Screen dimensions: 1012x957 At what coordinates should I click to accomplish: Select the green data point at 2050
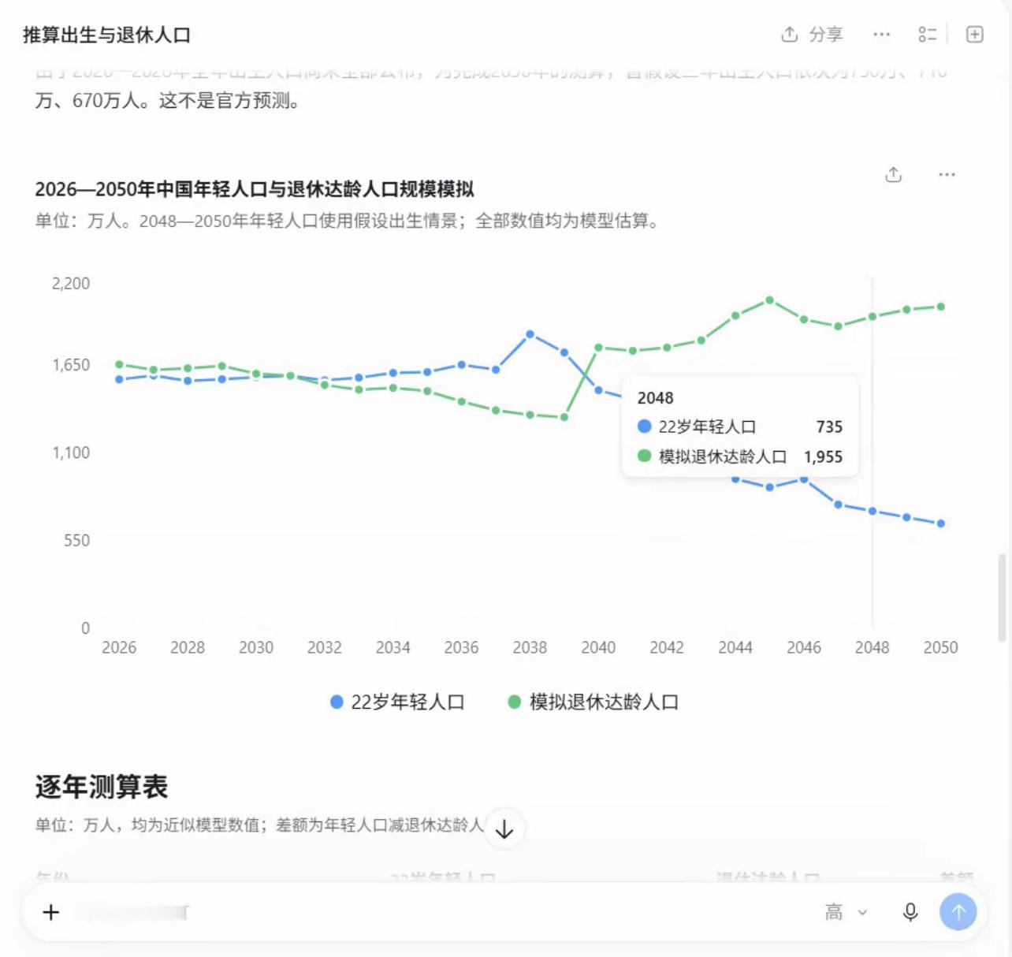(941, 307)
